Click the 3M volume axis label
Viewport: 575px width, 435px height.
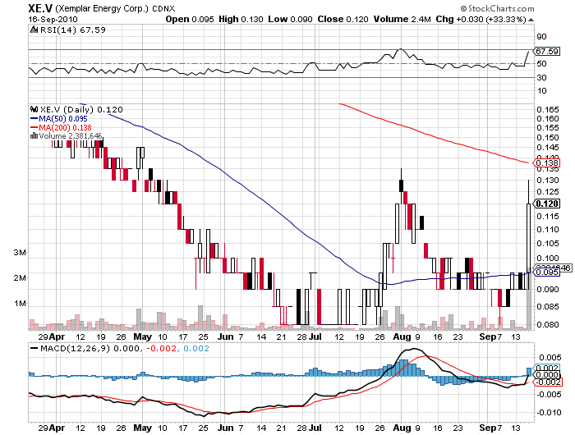pyautogui.click(x=21, y=253)
